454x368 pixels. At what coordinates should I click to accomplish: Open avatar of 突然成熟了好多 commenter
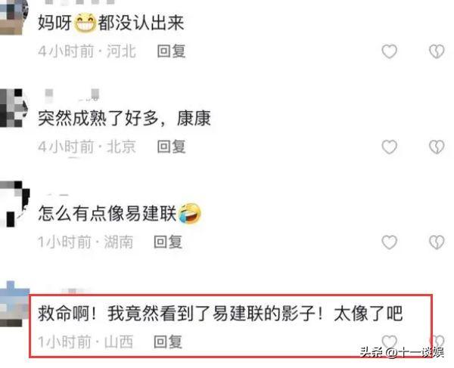13,107
